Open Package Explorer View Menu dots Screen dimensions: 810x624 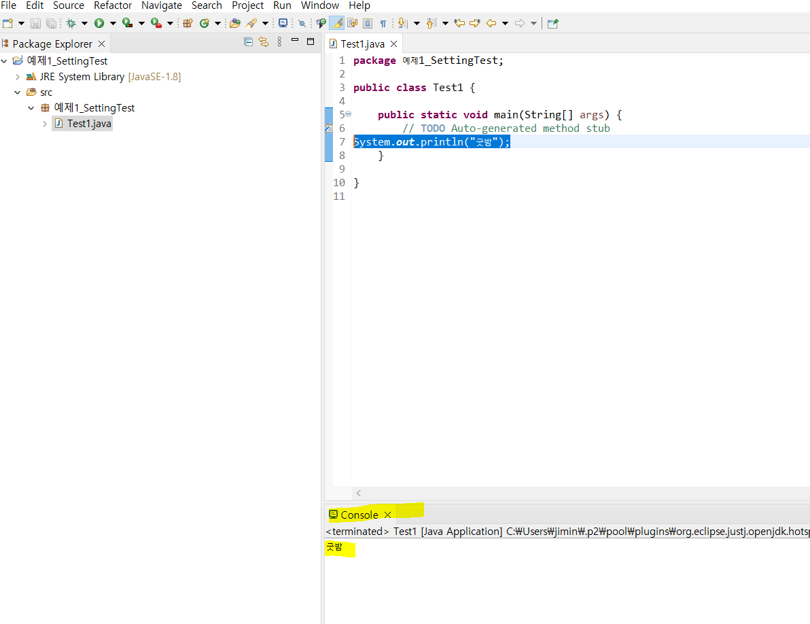[x=279, y=42]
